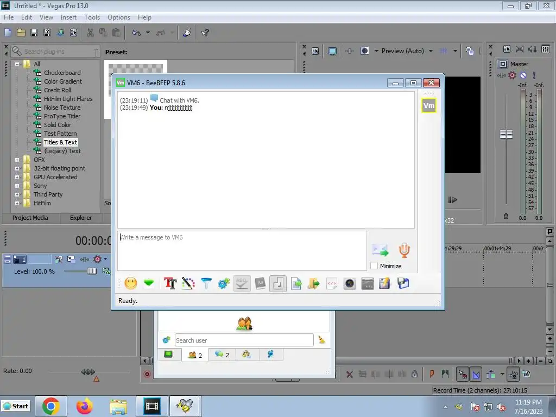Click the send file icon in BeeBEEP
This screenshot has height=417, width=556.
pyautogui.click(x=296, y=283)
